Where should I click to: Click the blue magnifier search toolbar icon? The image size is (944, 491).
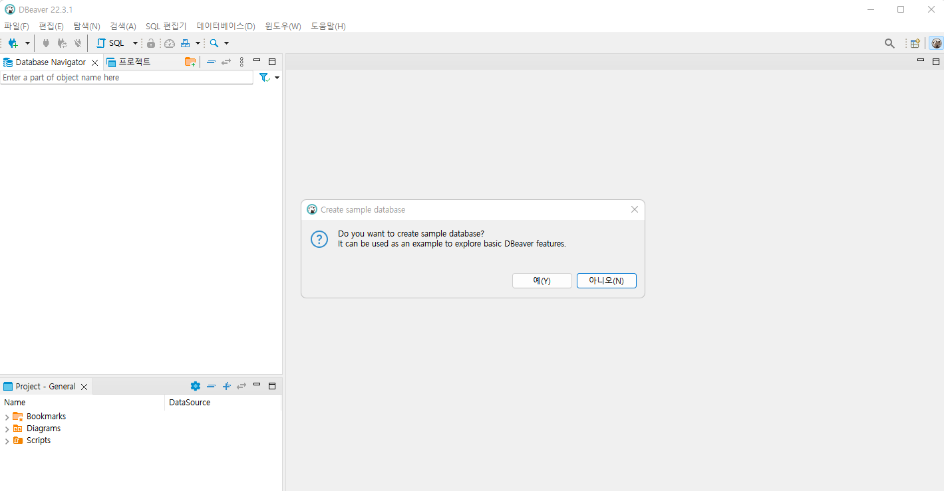click(214, 43)
